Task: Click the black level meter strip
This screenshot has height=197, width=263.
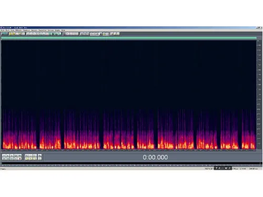Action: click(131, 163)
